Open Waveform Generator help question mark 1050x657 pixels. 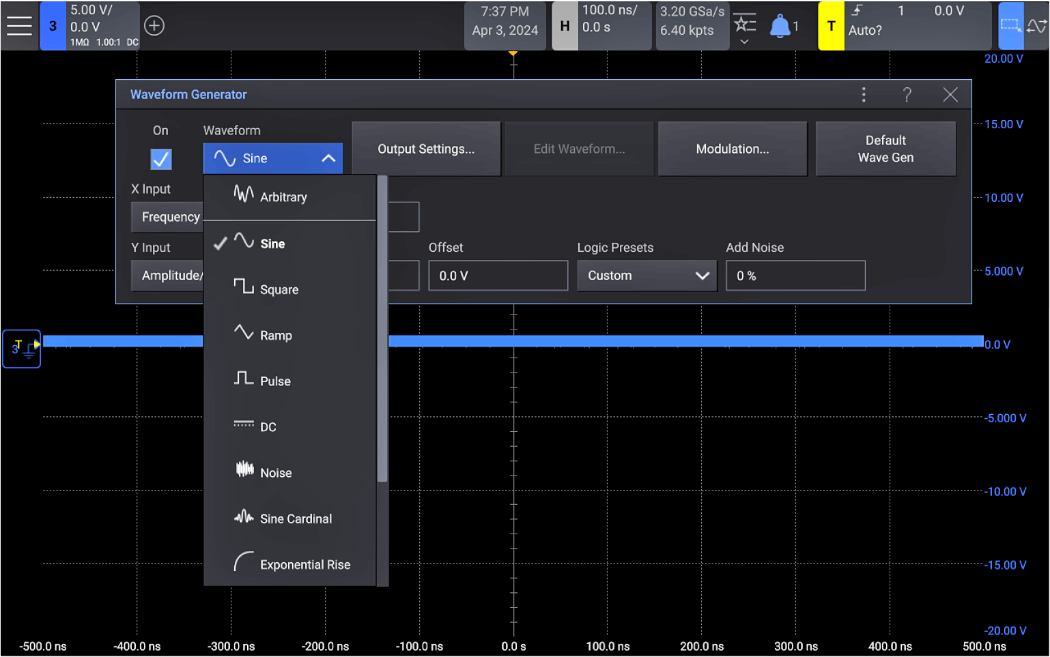(x=907, y=95)
